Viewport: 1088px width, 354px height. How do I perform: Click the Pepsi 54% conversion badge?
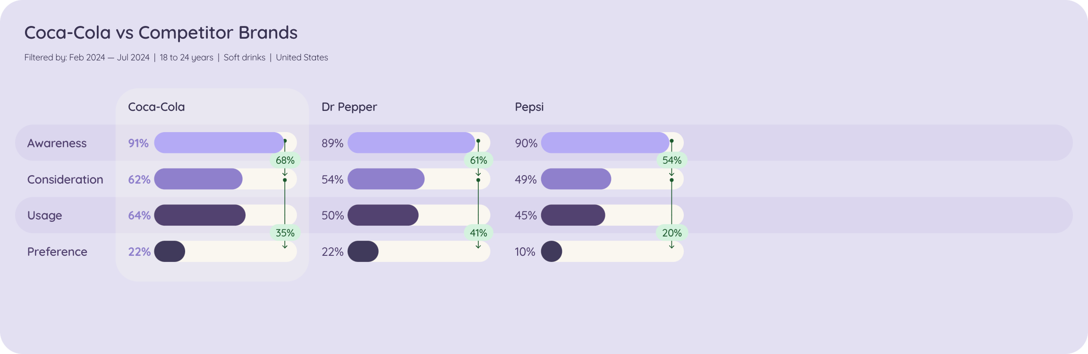(x=671, y=160)
